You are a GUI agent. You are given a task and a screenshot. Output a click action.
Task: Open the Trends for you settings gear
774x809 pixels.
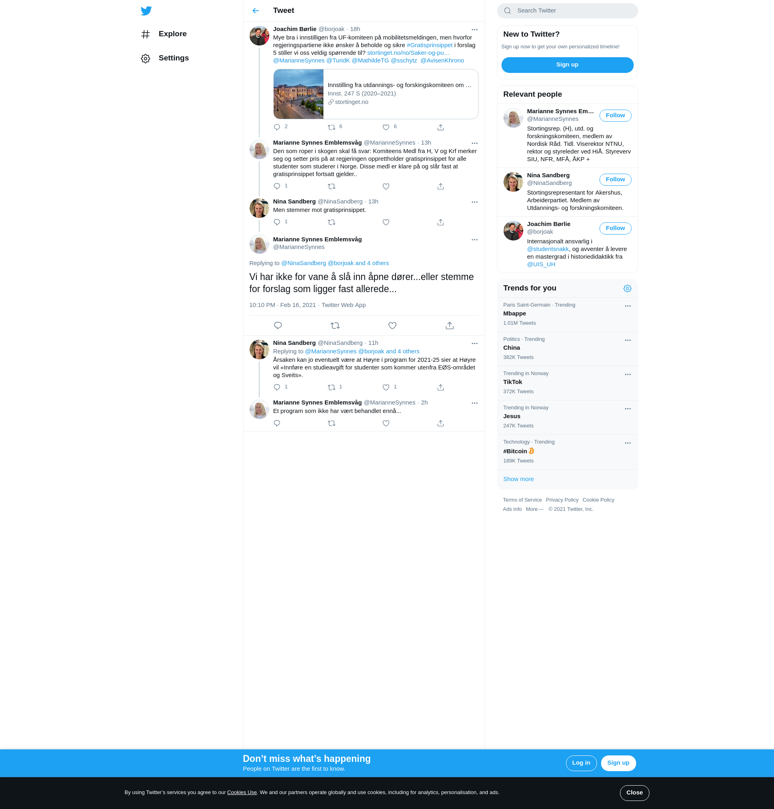pos(627,288)
